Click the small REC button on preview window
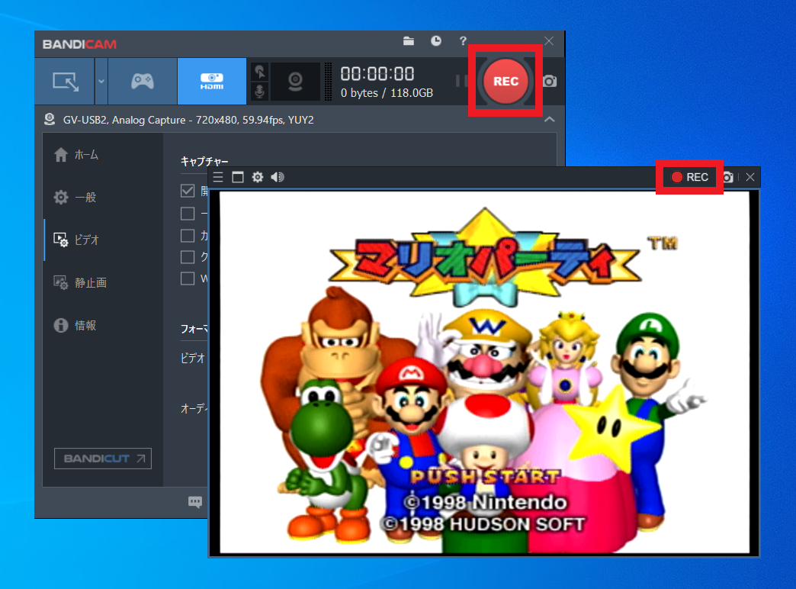Image resolution: width=796 pixels, height=589 pixels. tap(689, 177)
